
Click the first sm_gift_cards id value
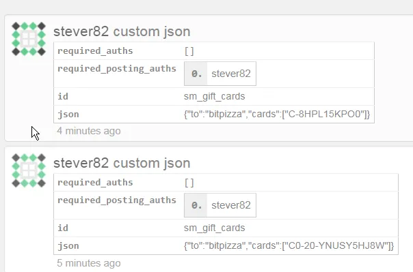[215, 97]
